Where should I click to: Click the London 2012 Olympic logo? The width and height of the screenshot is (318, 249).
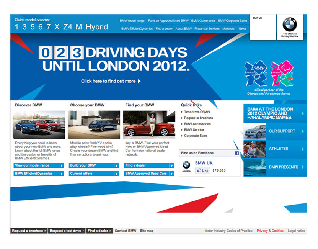256,73
